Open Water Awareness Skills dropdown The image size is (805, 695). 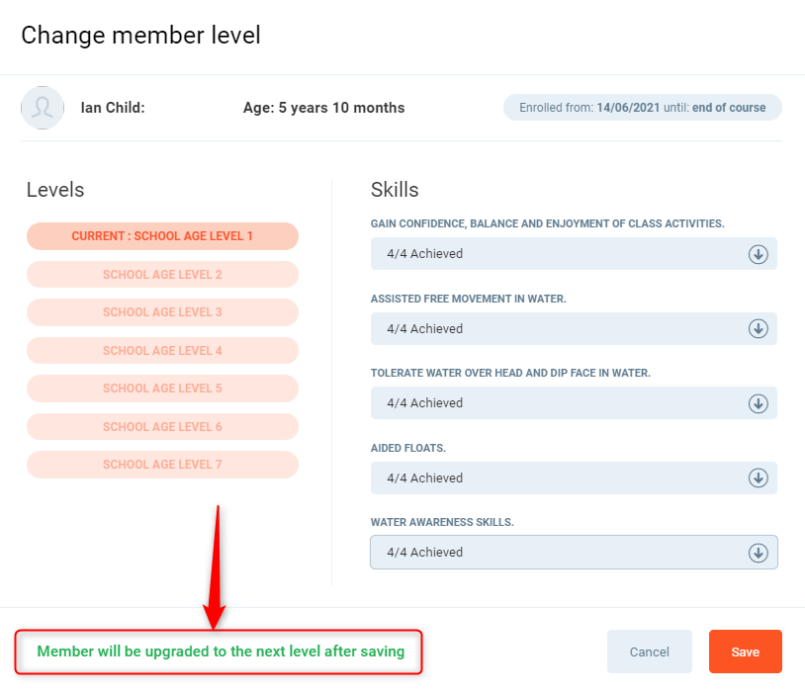coord(559,553)
